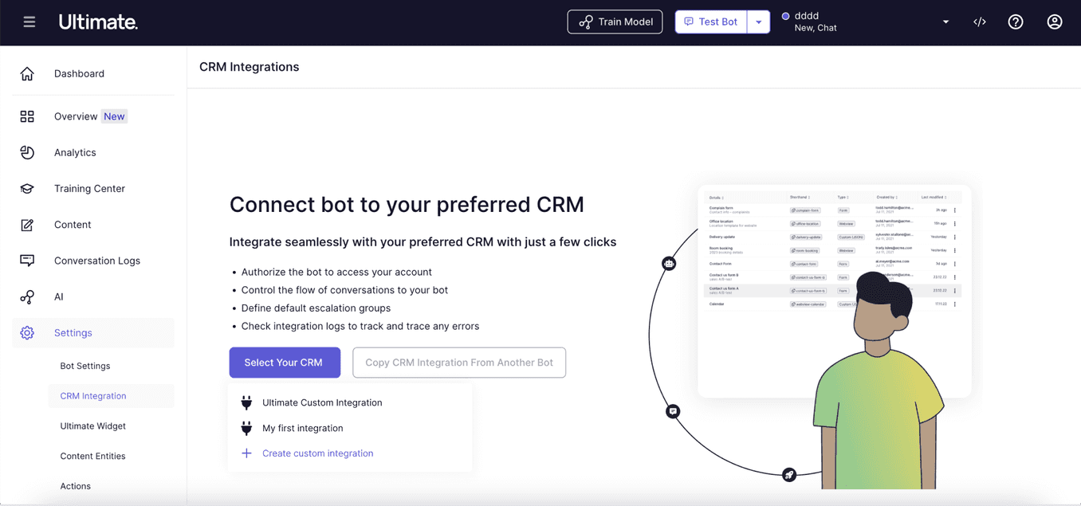Open the Ultimate Widget settings page
Image resolution: width=1081 pixels, height=506 pixels.
pyautogui.click(x=93, y=426)
